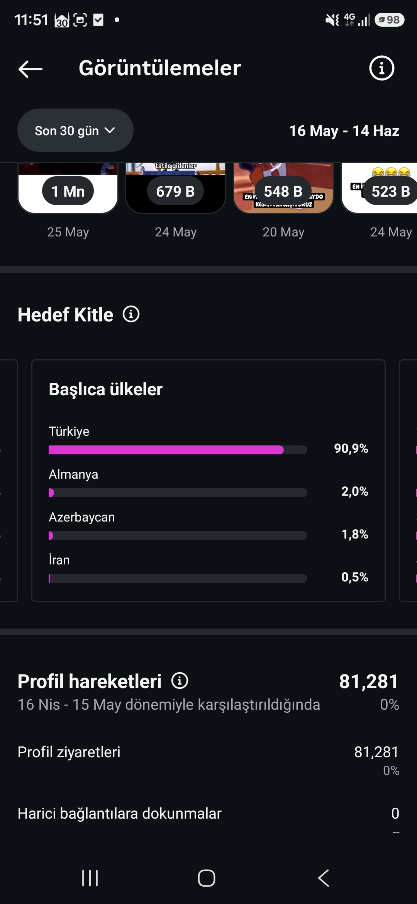Open the Son 30 gün dropdown
This screenshot has width=417, height=904.
tap(75, 131)
